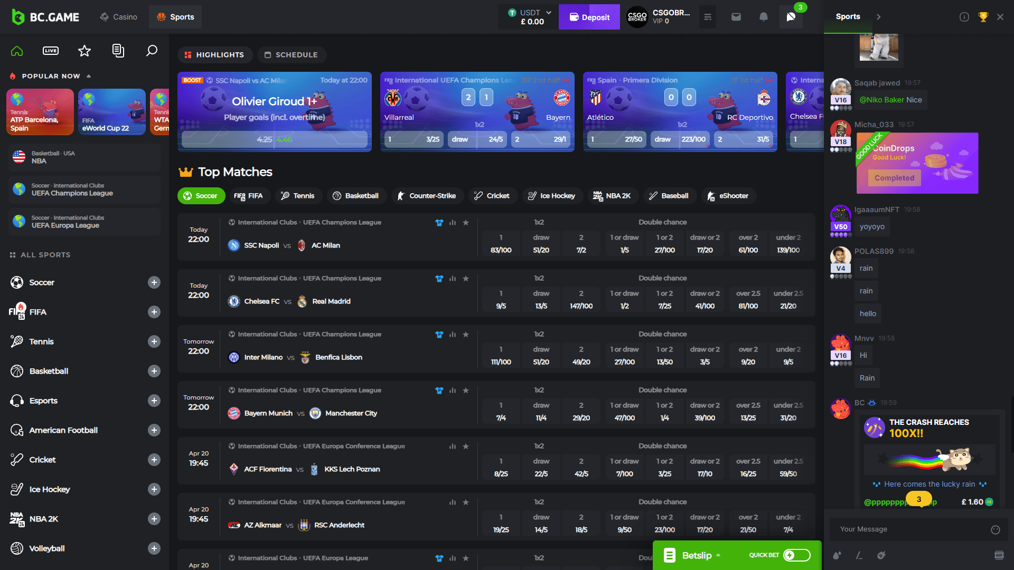Switch to the Schedule tab

point(292,55)
